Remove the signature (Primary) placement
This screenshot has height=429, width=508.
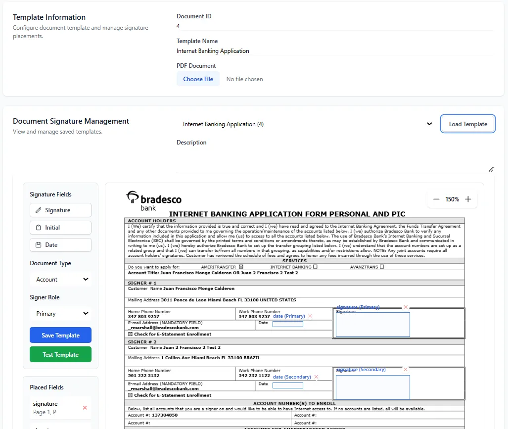coord(406,307)
